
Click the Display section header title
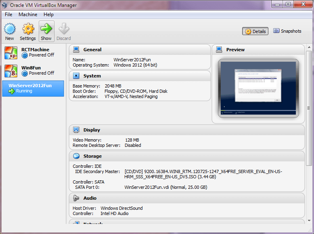(92, 130)
